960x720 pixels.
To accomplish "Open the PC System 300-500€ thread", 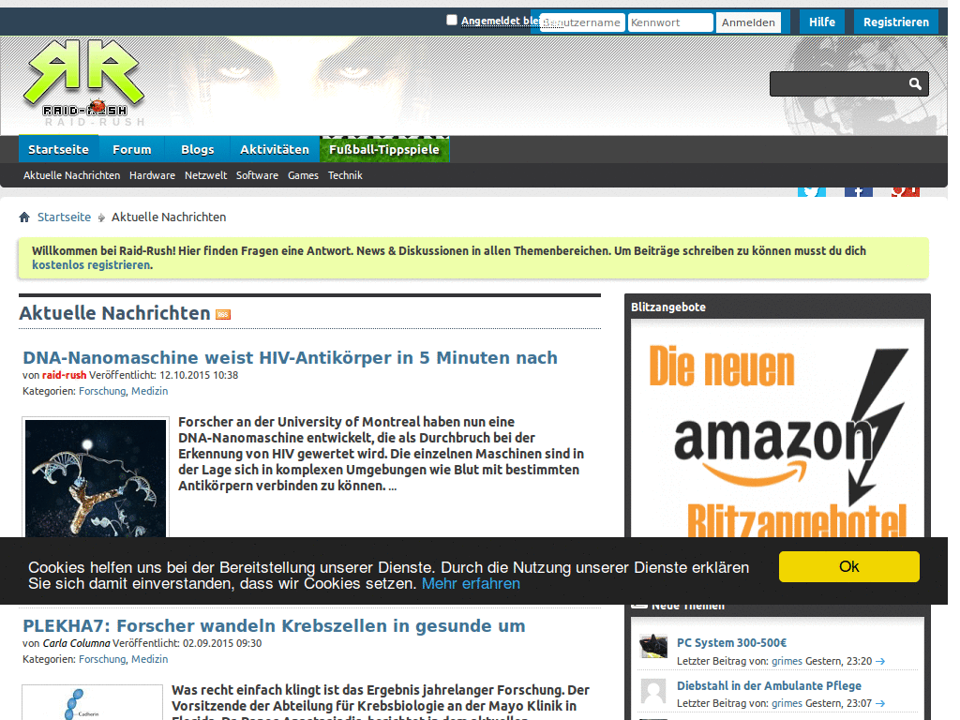I will (731, 643).
